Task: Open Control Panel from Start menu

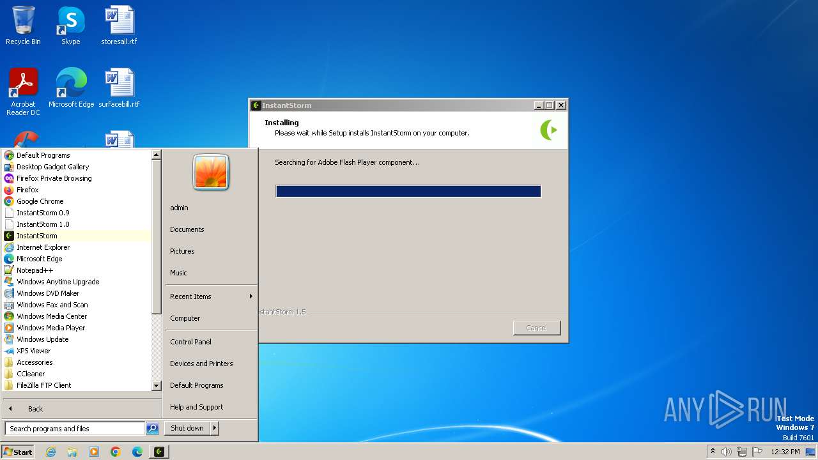Action: pyautogui.click(x=211, y=342)
